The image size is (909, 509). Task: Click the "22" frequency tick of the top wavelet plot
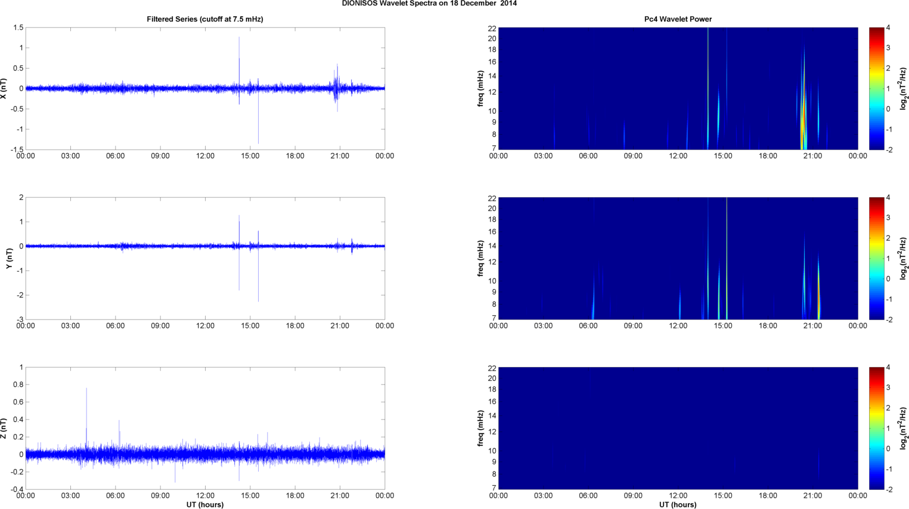point(492,28)
